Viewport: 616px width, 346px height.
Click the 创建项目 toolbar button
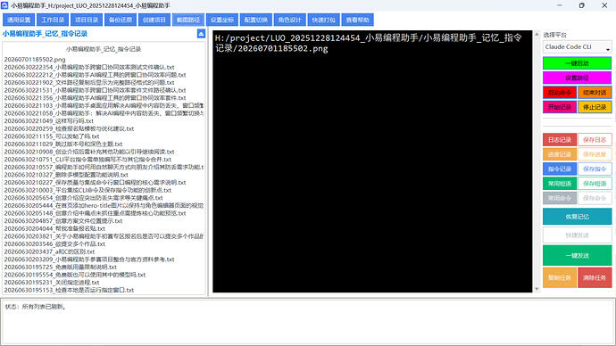click(154, 20)
